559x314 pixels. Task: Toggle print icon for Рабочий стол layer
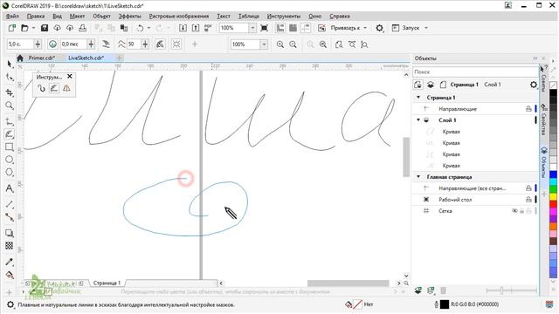point(528,200)
